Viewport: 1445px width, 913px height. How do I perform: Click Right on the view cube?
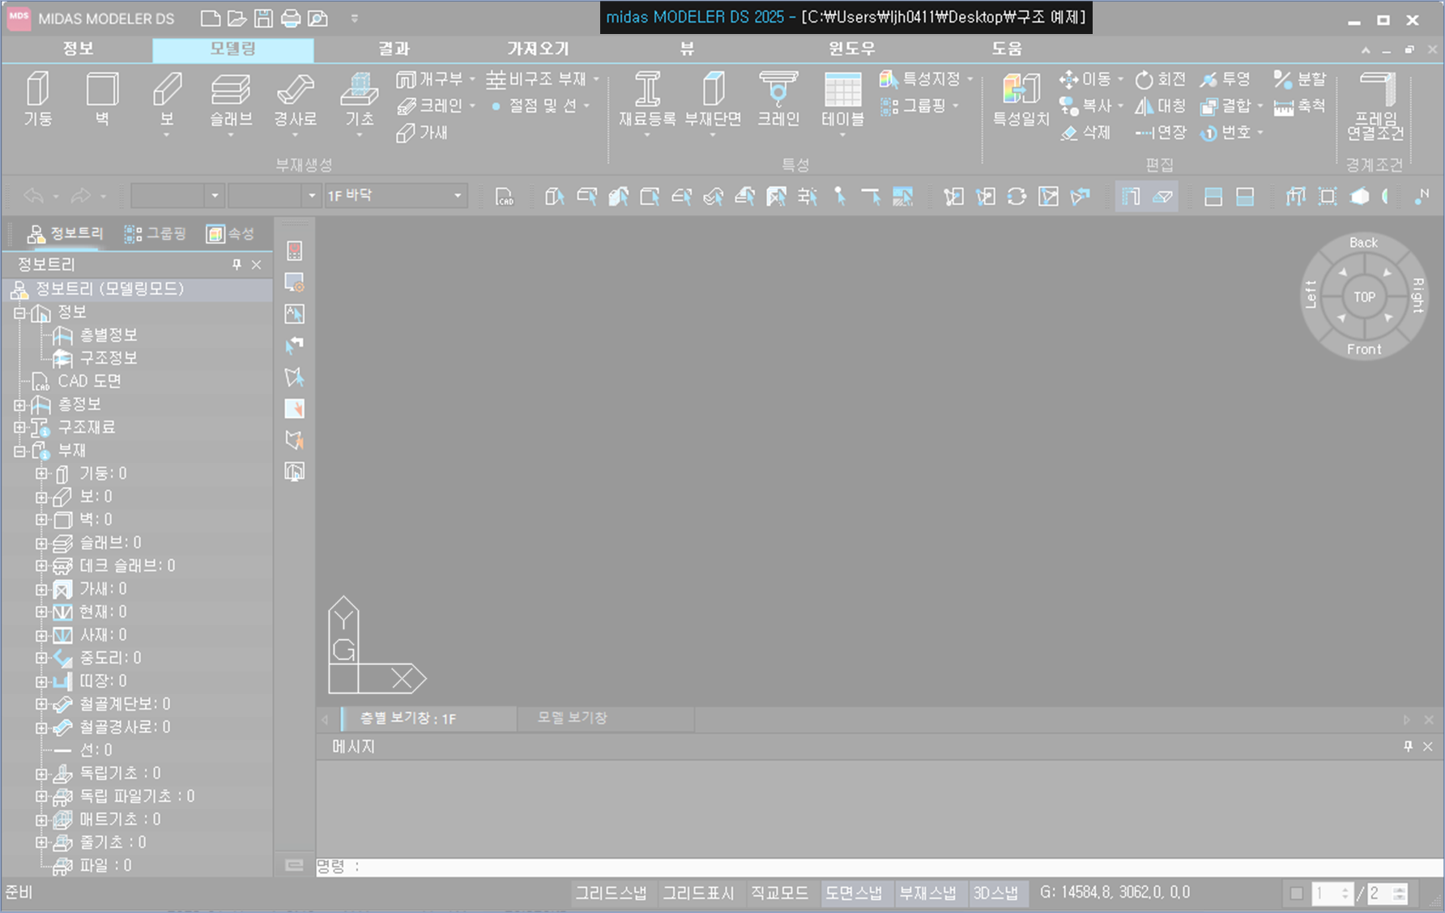[x=1417, y=295]
